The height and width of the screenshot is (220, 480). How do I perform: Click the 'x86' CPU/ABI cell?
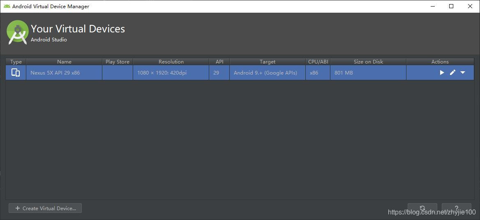point(318,73)
